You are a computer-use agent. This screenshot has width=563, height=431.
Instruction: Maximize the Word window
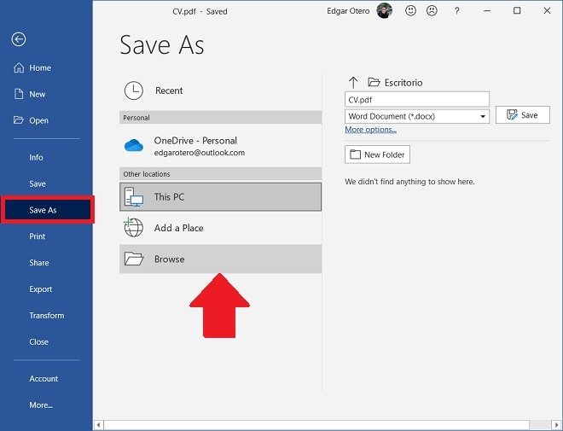517,11
